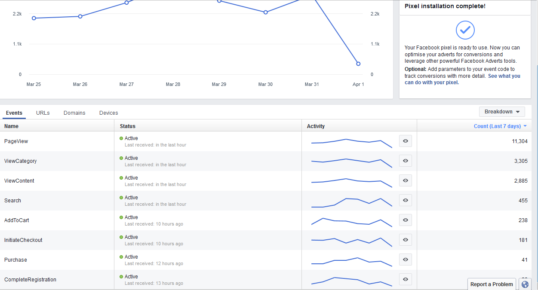The image size is (538, 290).
Task: Click the globe icon at bottom right
Action: [x=525, y=284]
